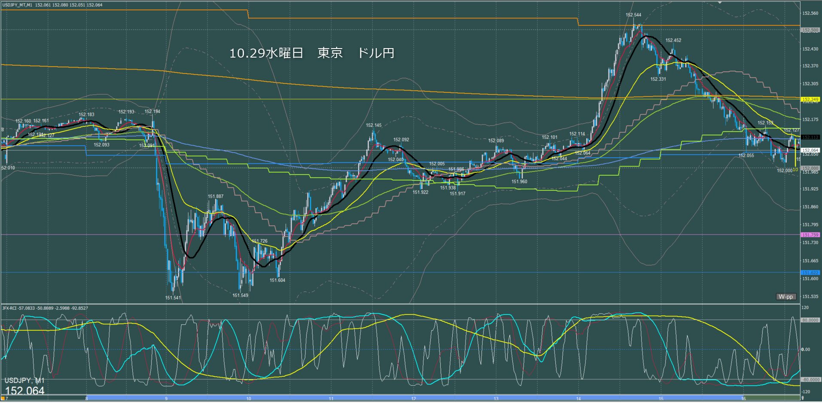Click the 151.541 low price label

(173, 298)
